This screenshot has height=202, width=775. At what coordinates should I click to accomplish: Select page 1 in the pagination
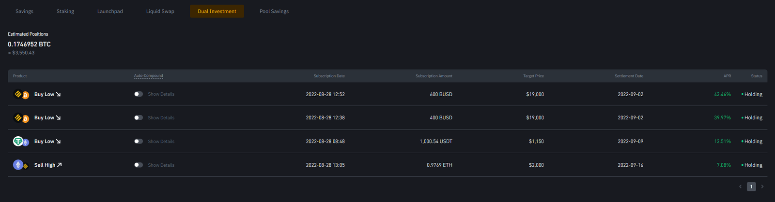tap(751, 187)
